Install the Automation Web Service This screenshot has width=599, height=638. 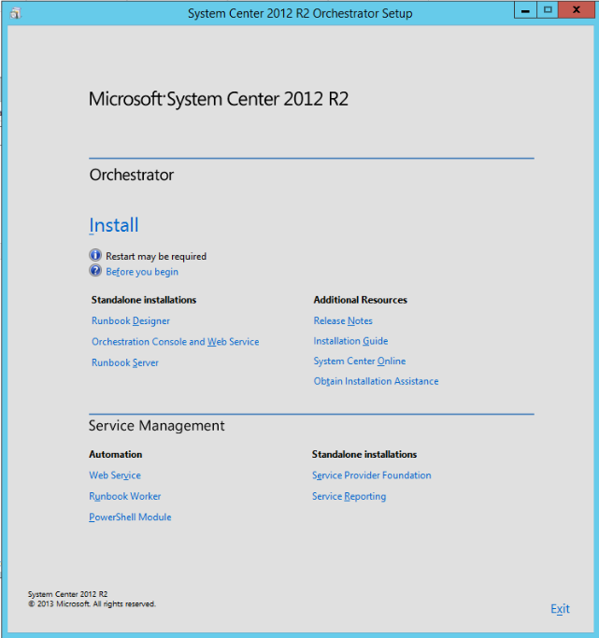point(115,475)
